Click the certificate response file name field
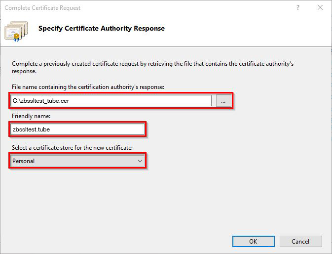 point(148,101)
